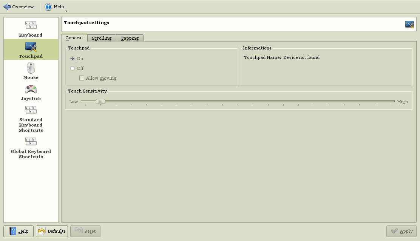420x241 pixels.
Task: Go back using the Overview arrow
Action: (x=7, y=7)
